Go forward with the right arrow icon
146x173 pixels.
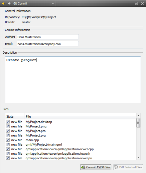pyautogui.click(x=9, y=4)
